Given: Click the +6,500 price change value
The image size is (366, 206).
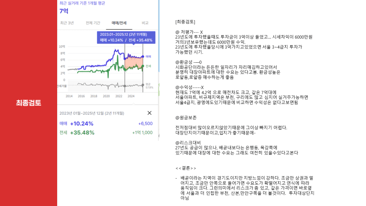Looking at the screenshot, I should tap(145, 123).
